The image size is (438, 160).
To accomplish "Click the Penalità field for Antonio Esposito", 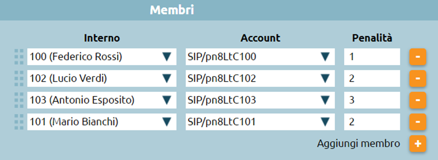I will pos(372,100).
